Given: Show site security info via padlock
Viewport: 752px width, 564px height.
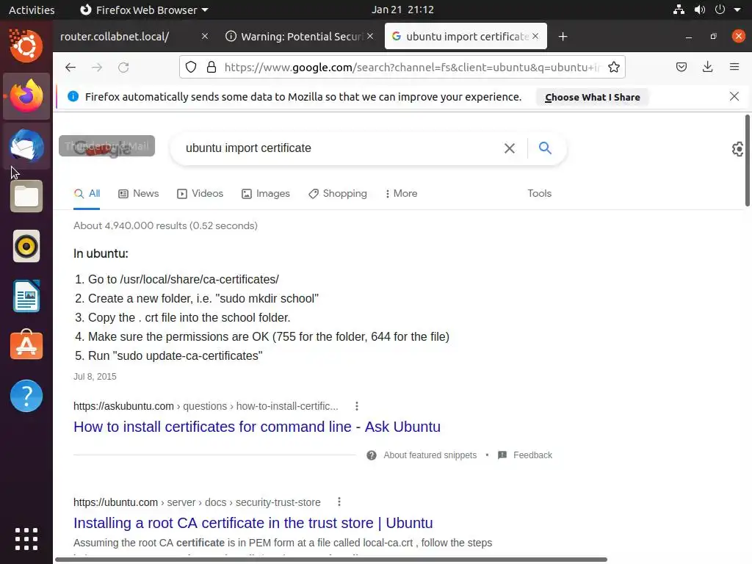Looking at the screenshot, I should tap(211, 67).
